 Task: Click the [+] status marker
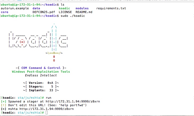pyautogui.click(x=3, y=101)
